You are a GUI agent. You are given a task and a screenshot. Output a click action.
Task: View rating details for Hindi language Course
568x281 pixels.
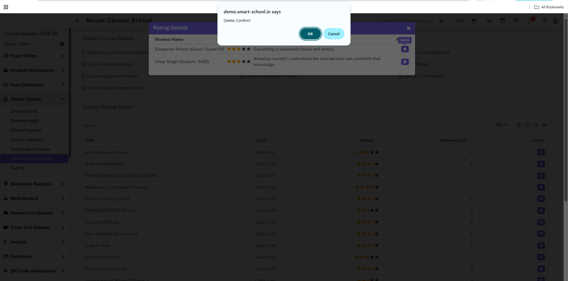click(x=541, y=152)
